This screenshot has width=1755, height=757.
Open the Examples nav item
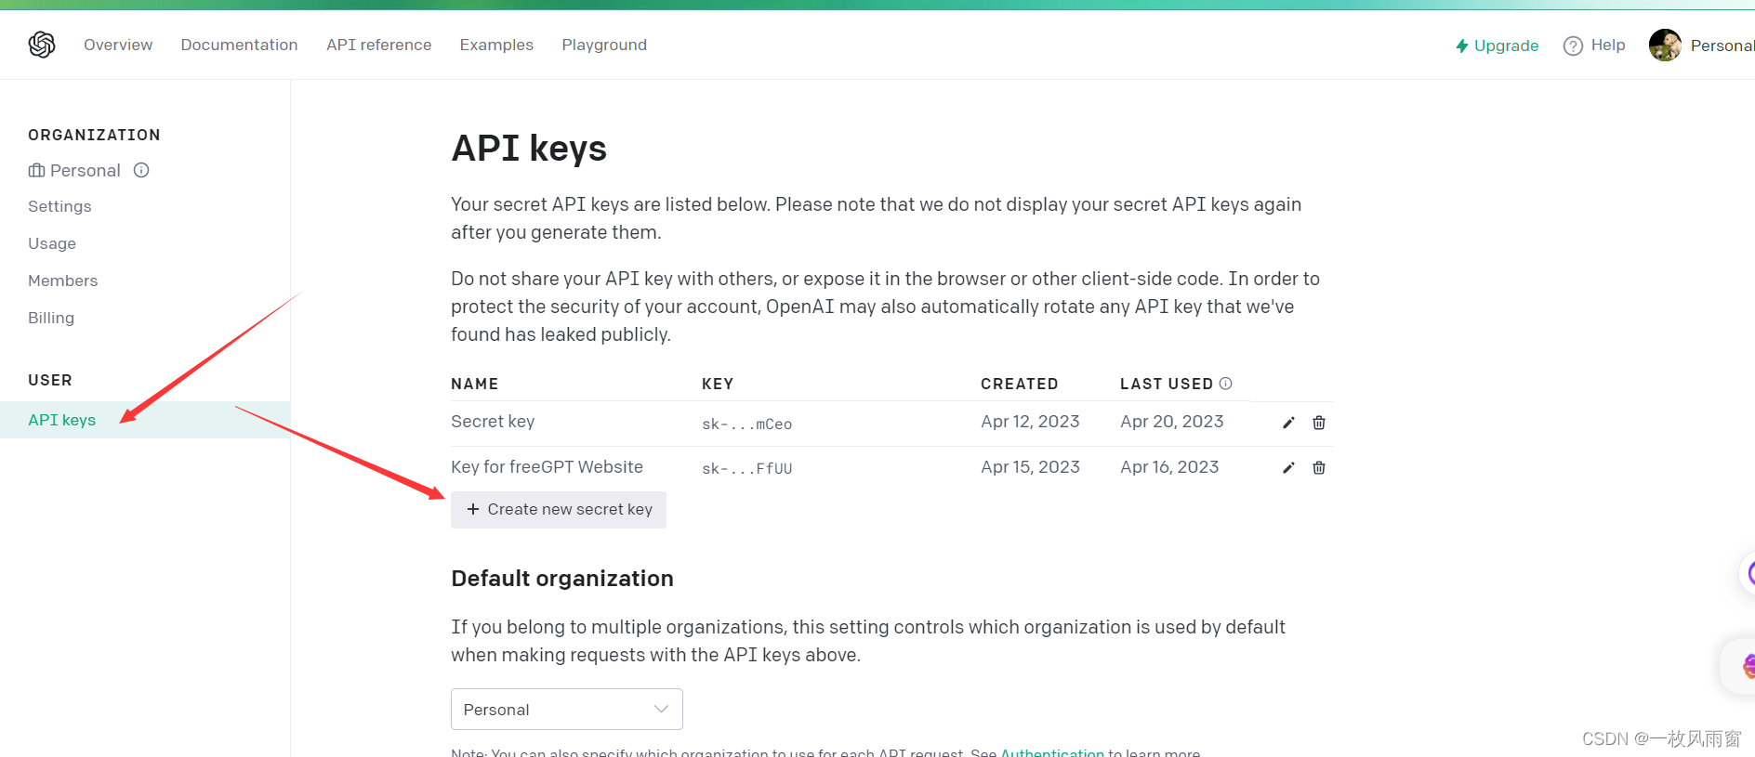[x=496, y=45]
